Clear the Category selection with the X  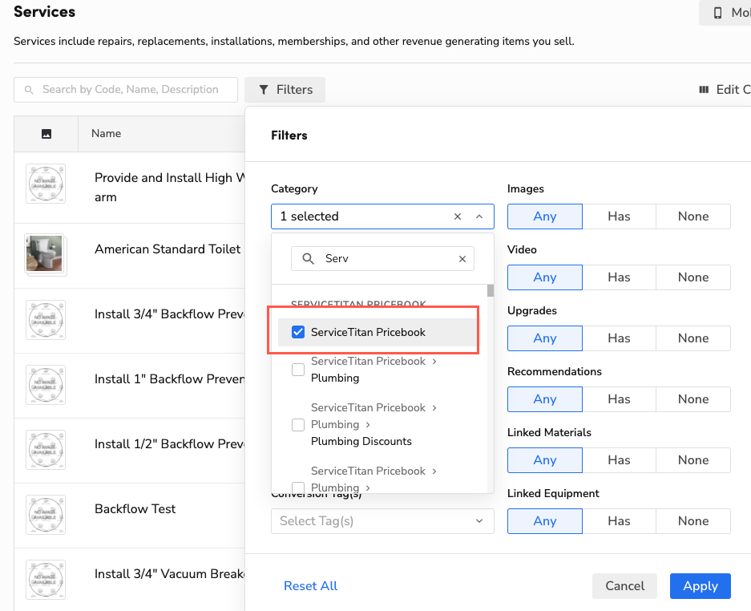458,216
